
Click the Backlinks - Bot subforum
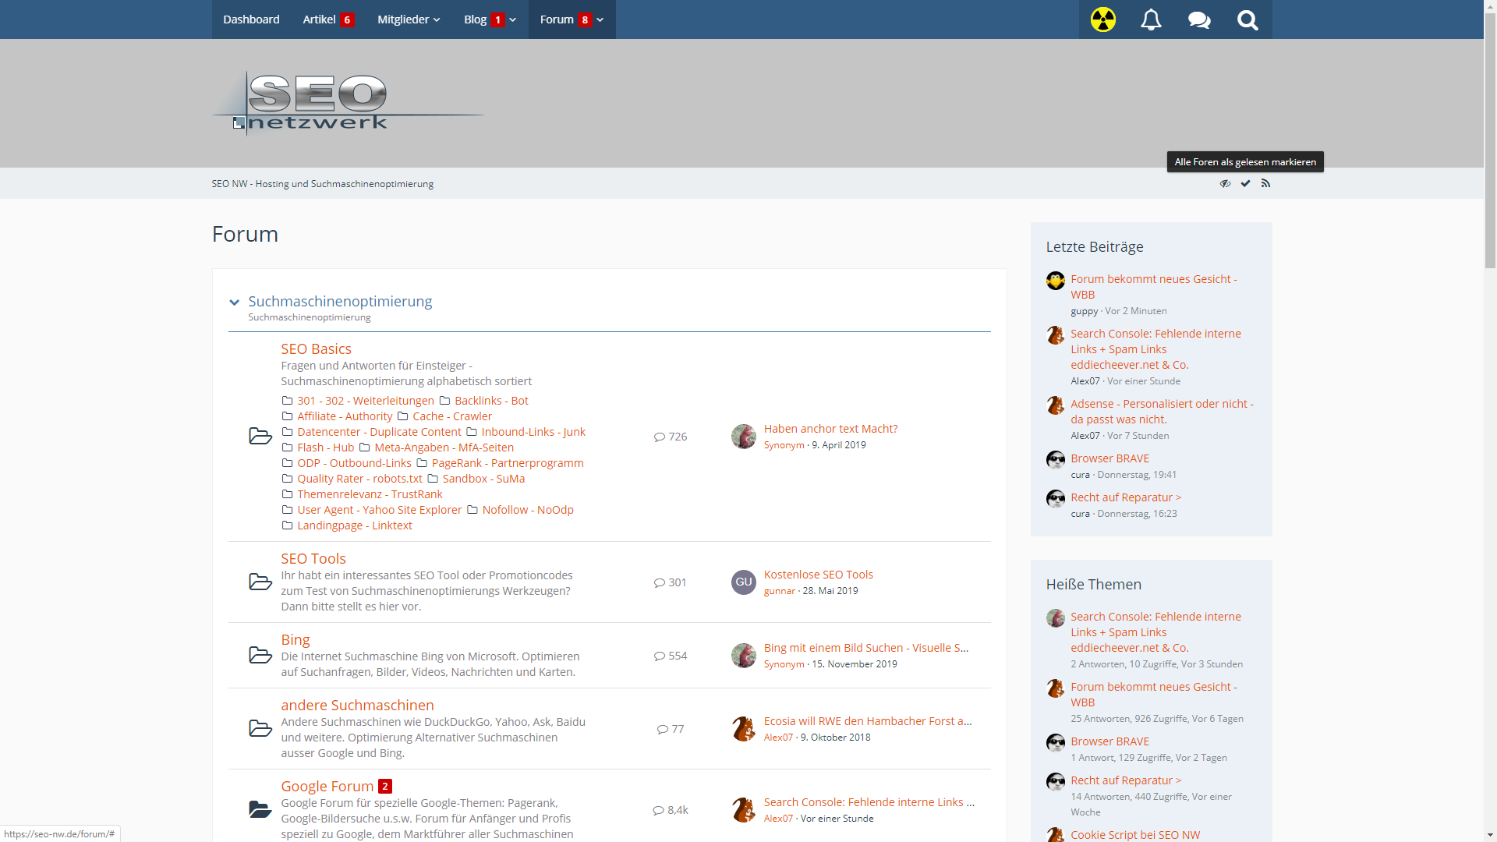490,401
